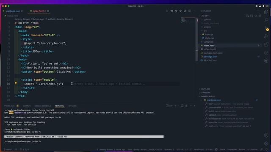Collapse all folders in Explorer icon
This screenshot has height=152, width=271.
[x=260, y=16]
